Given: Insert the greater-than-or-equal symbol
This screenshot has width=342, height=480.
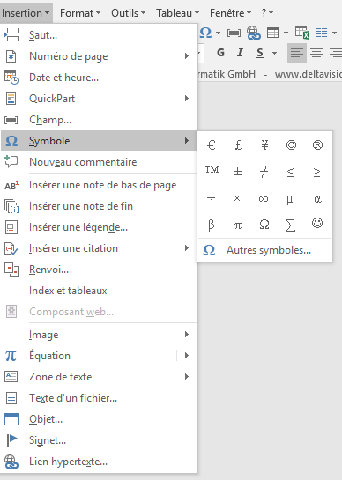Looking at the screenshot, I should [x=316, y=173].
